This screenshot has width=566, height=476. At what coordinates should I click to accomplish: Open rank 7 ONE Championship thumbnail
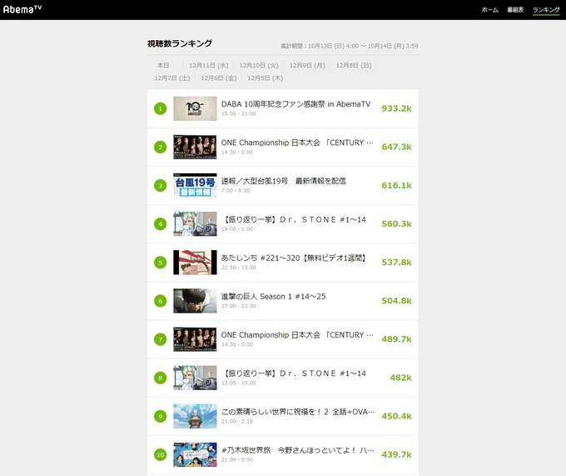[x=195, y=339]
